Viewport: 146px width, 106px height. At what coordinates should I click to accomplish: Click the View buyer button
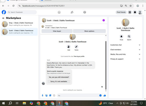coord(57,31)
